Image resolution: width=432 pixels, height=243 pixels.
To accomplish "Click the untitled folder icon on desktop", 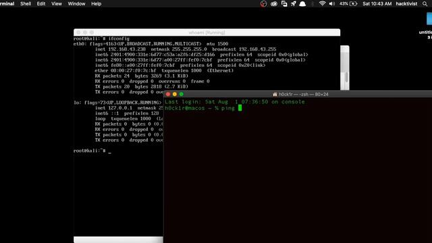I will click(429, 20).
